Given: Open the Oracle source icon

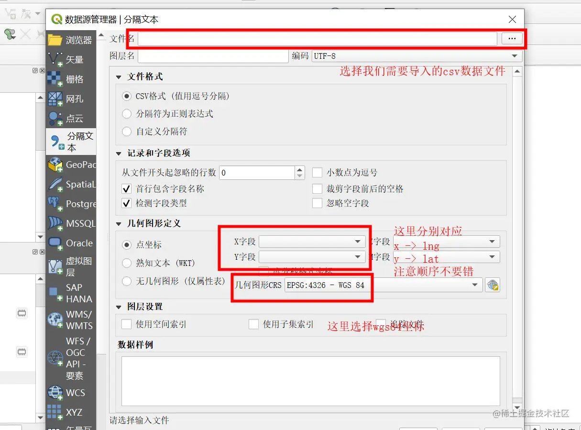Looking at the screenshot, I should pyautogui.click(x=55, y=243).
